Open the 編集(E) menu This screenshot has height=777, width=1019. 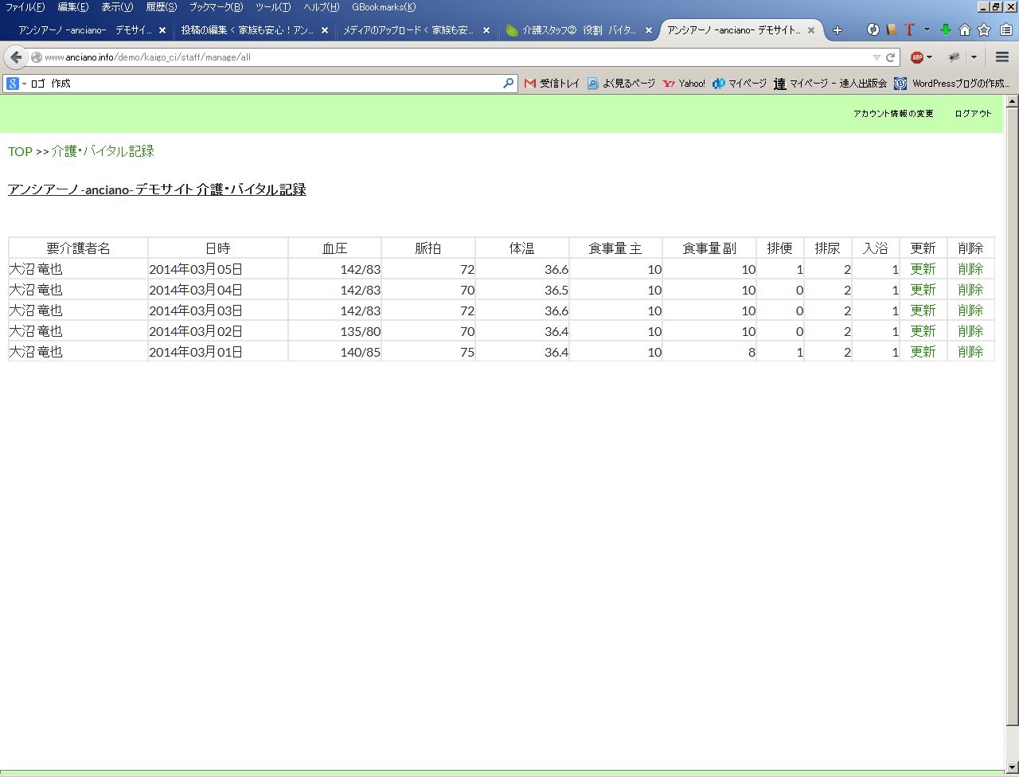72,7
